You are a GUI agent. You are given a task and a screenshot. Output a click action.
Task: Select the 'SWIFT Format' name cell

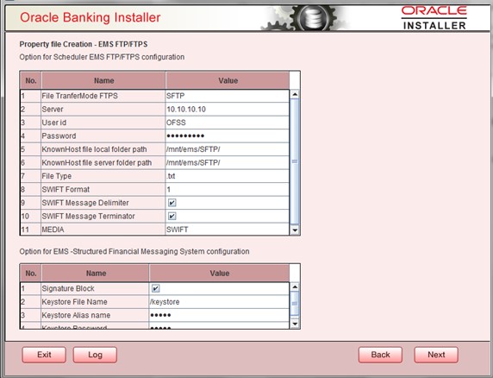click(103, 190)
